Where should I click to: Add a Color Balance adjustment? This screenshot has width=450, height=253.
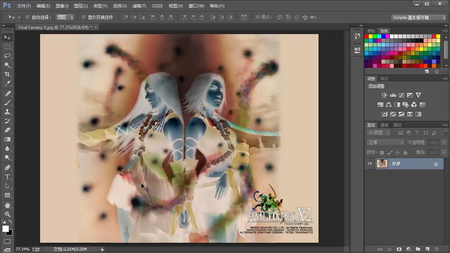click(x=388, y=105)
